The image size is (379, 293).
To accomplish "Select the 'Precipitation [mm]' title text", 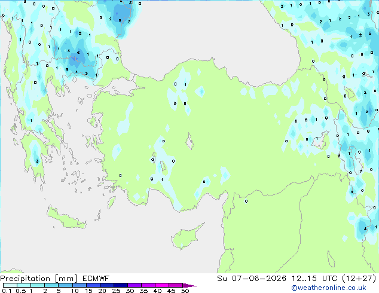I will point(38,279).
